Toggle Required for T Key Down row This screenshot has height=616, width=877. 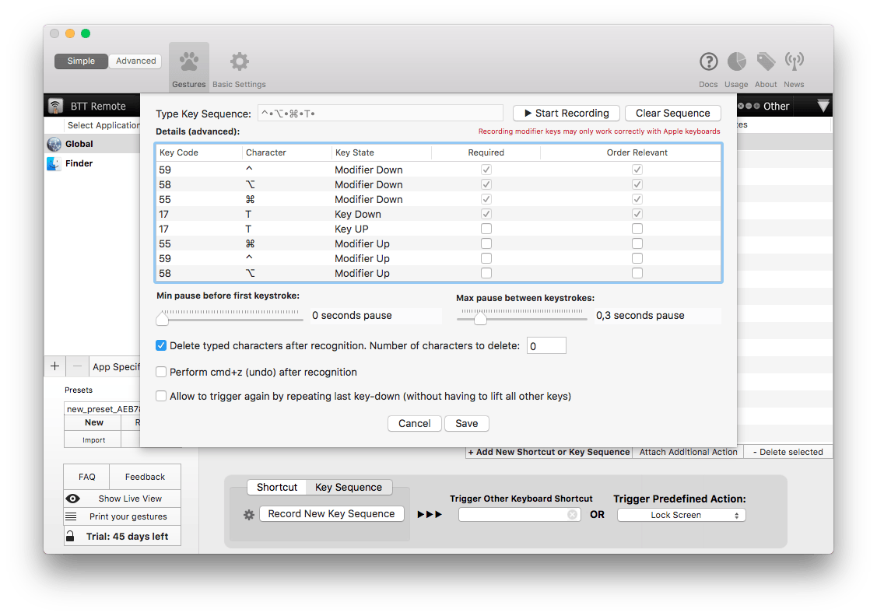point(486,214)
